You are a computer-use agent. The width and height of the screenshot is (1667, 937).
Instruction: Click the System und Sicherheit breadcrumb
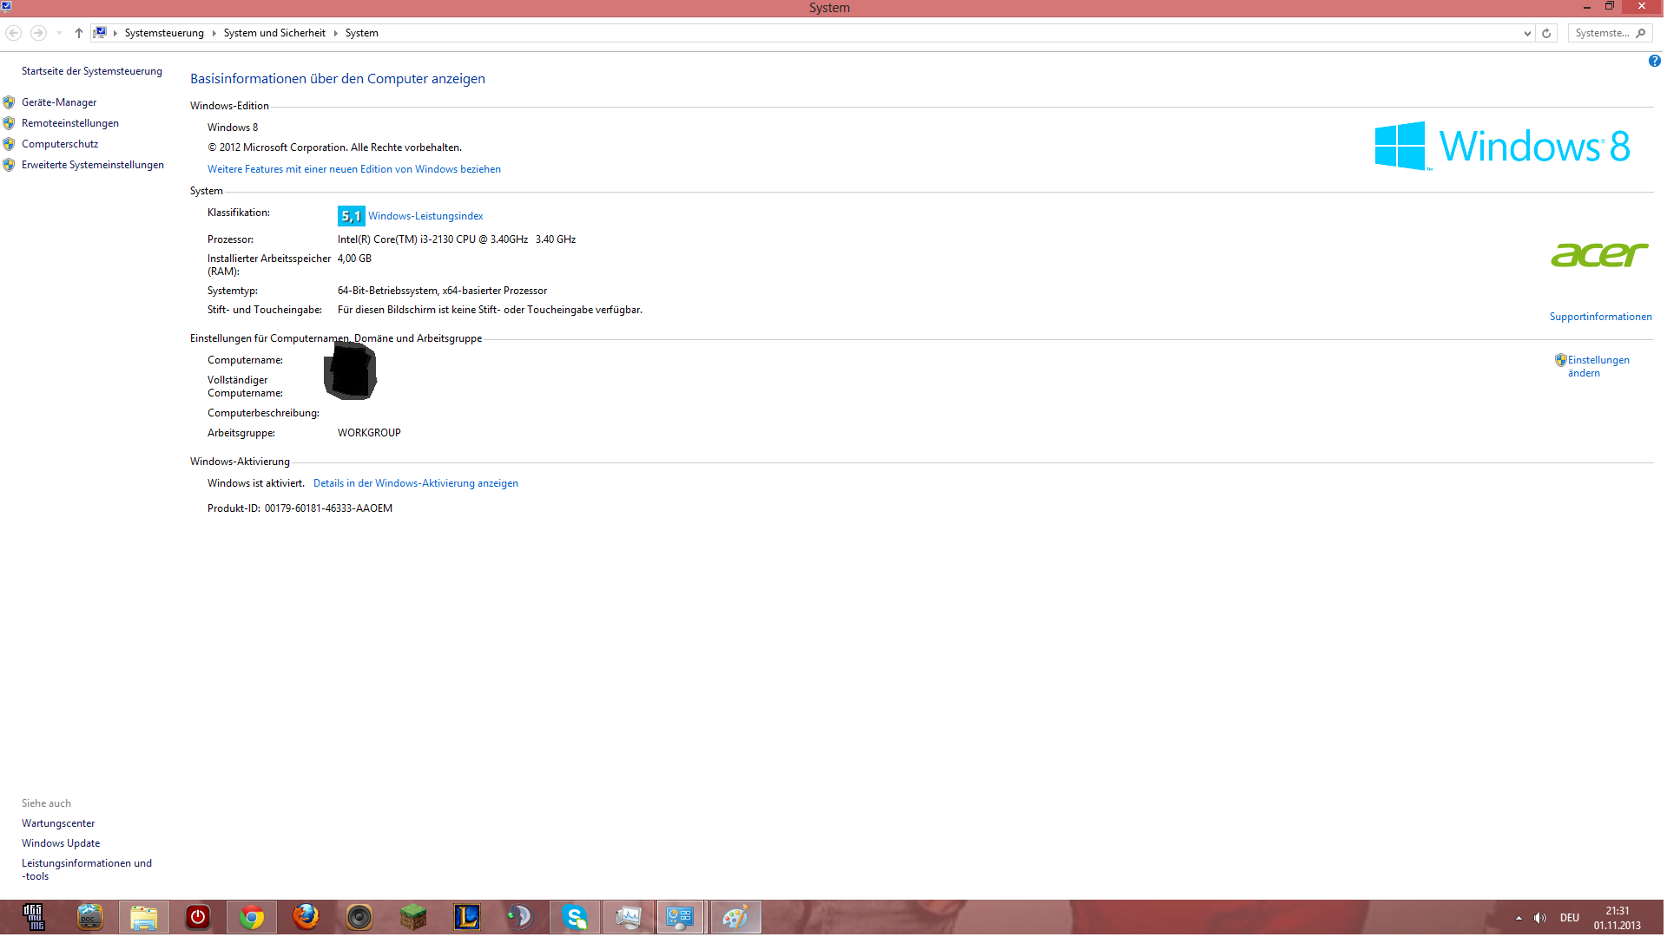pos(274,33)
